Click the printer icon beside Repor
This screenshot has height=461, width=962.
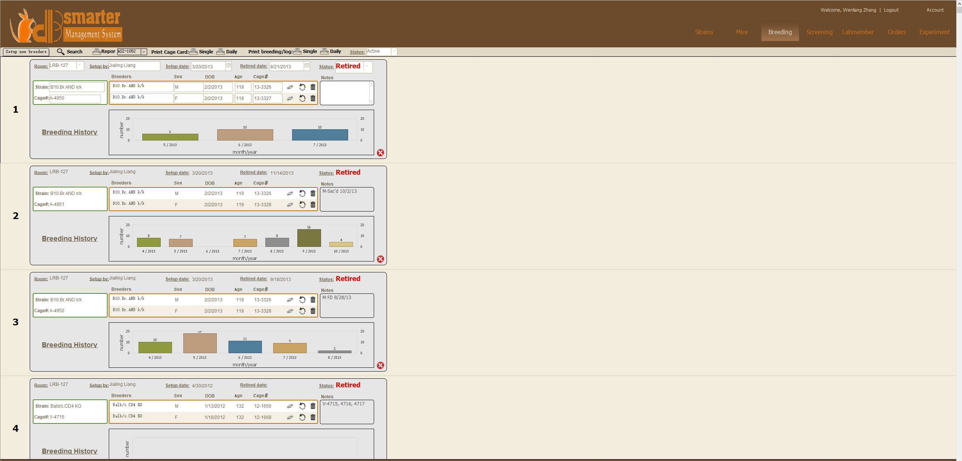[96, 51]
